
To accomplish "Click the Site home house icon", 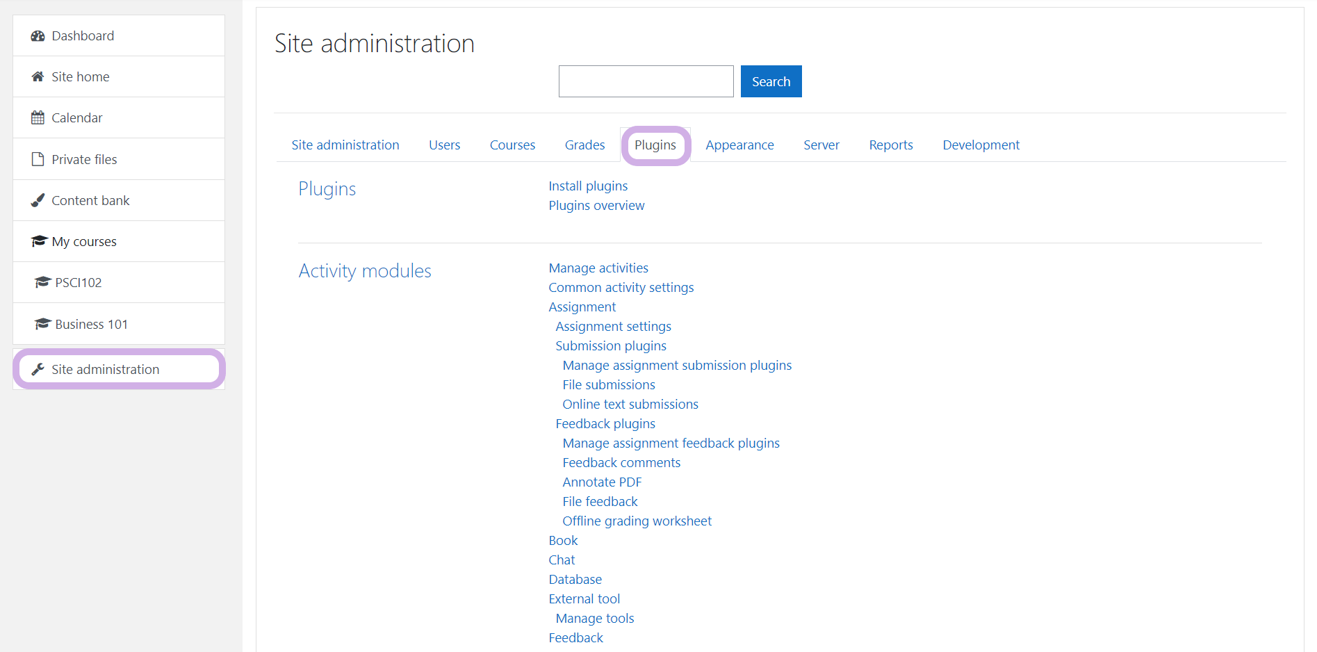I will tap(38, 77).
